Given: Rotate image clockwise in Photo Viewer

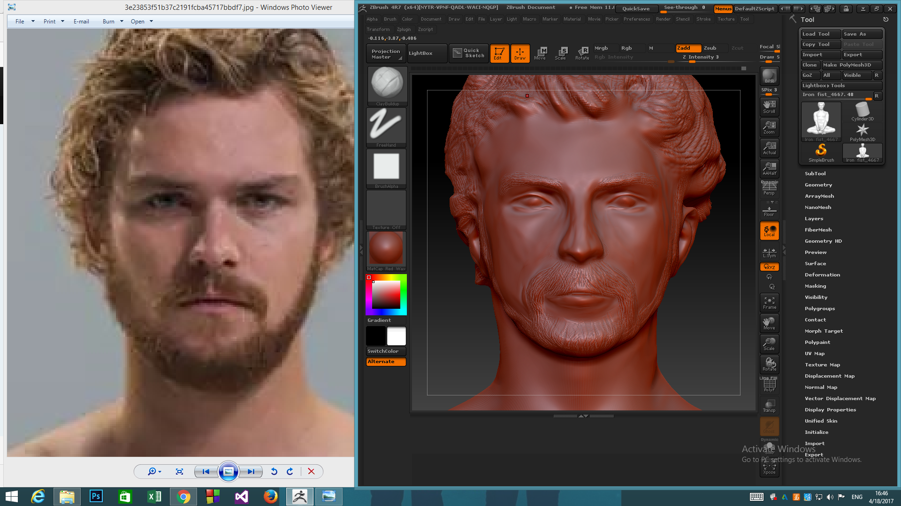Looking at the screenshot, I should [290, 471].
